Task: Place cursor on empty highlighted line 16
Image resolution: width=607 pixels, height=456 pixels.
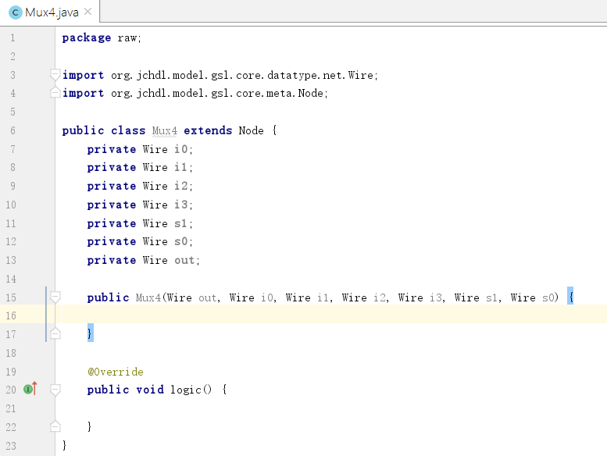Action: tap(312, 315)
